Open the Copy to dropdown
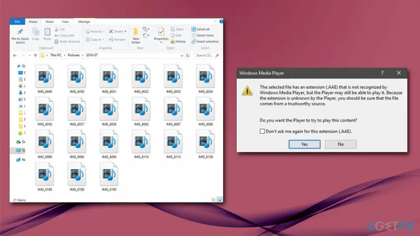 [95, 40]
